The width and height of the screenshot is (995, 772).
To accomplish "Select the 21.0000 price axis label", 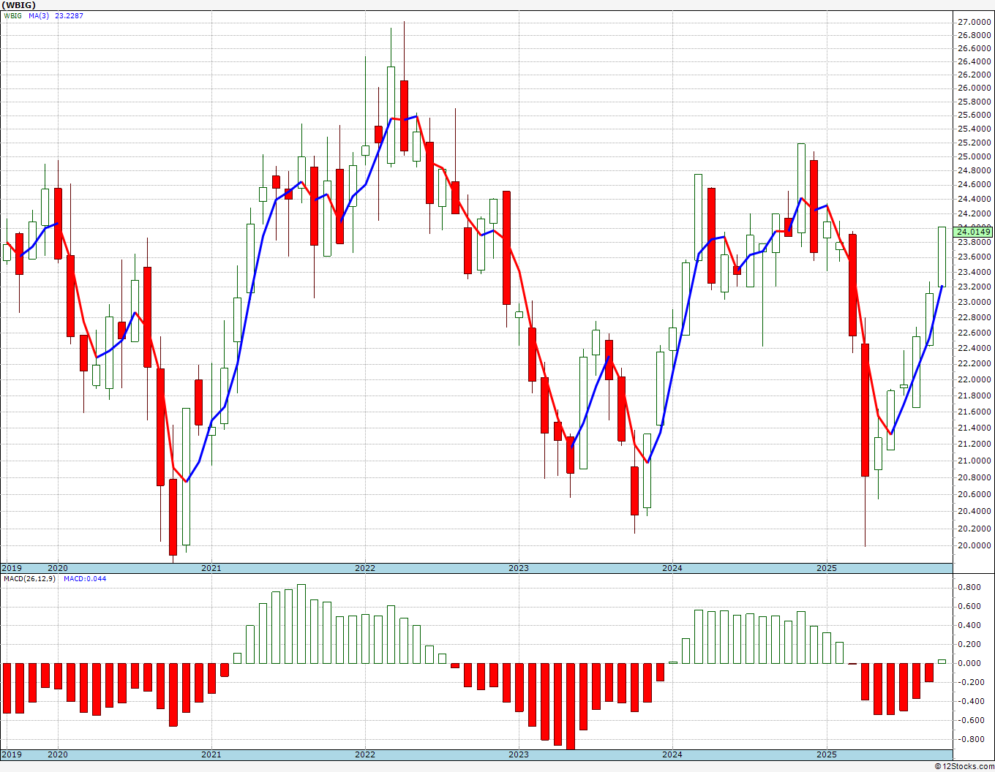I will pyautogui.click(x=974, y=461).
